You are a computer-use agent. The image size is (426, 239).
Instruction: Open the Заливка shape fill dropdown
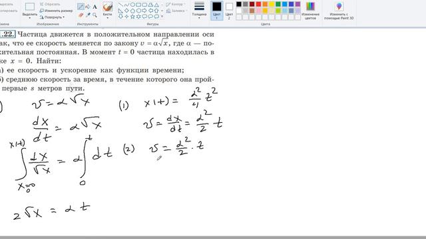click(x=176, y=11)
